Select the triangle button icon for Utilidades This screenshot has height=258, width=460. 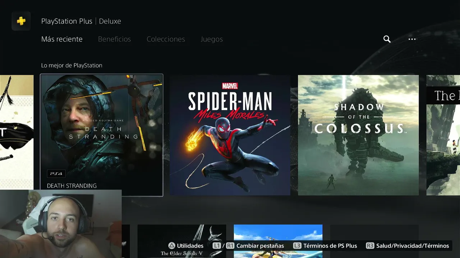[x=172, y=246]
